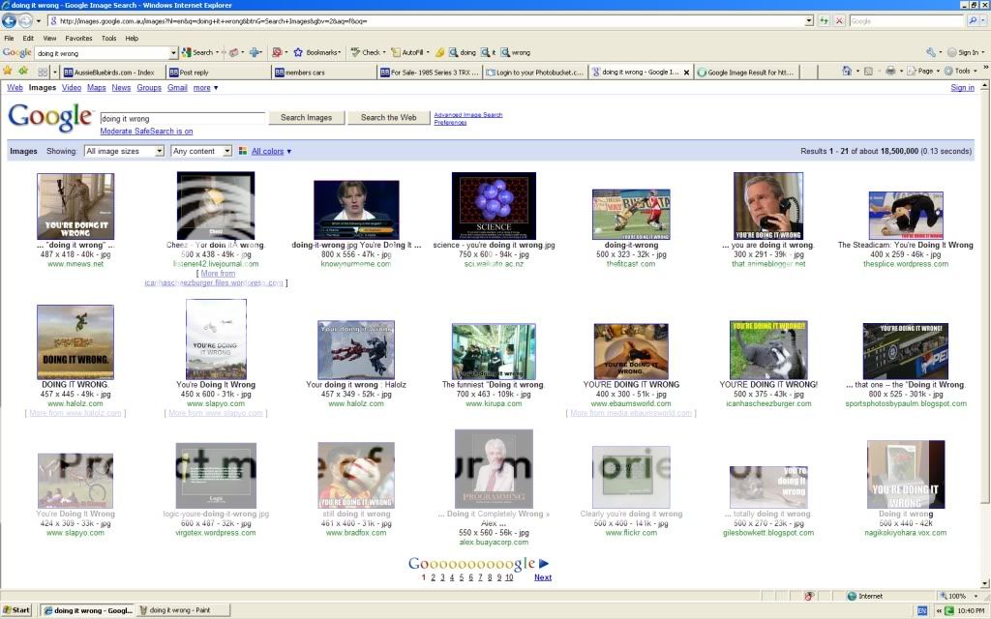Click the RSS feeds icon in command bar
This screenshot has width=991, height=619.
[868, 71]
